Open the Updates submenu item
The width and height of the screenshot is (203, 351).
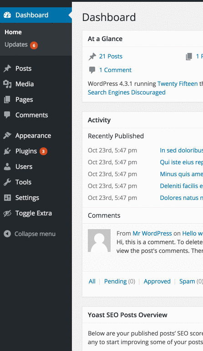pos(16,45)
